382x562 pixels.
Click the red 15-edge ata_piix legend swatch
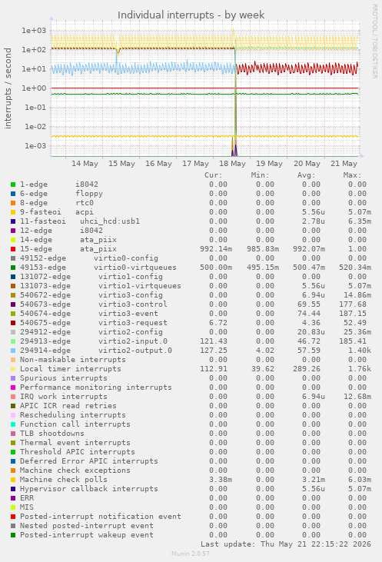[13, 249]
